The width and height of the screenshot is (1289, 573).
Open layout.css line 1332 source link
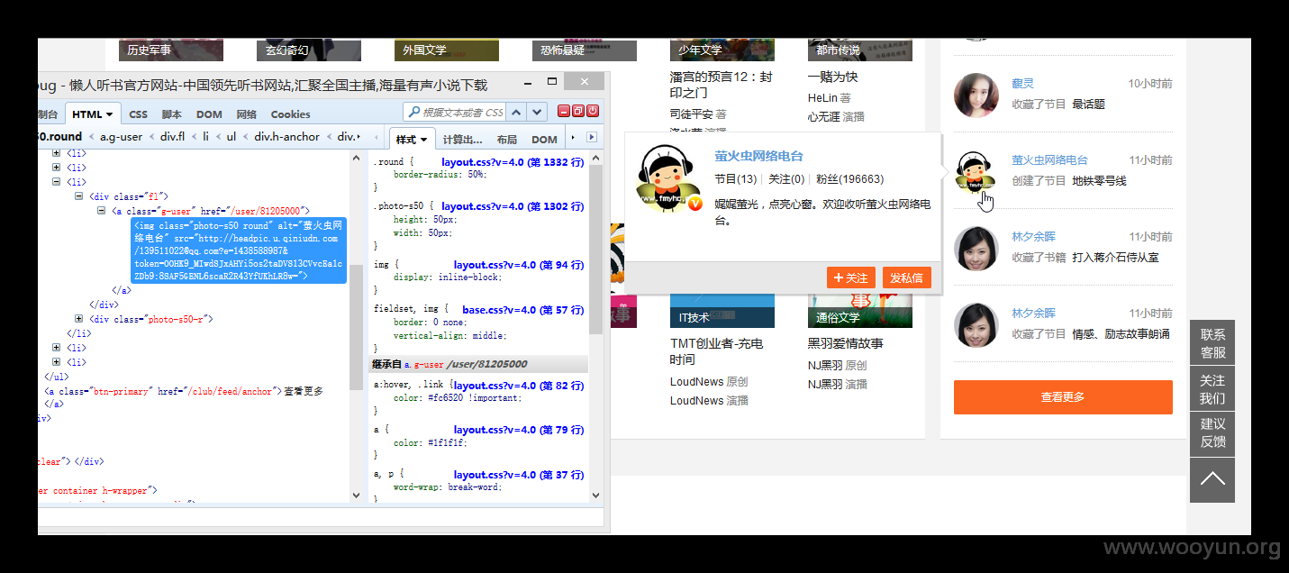click(513, 162)
